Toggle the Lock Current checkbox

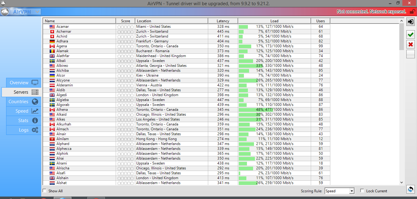tap(362, 191)
